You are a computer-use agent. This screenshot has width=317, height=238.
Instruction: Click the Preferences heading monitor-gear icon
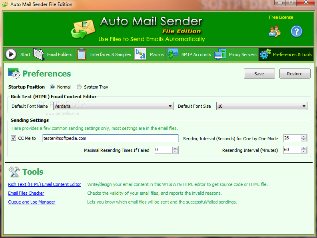click(x=14, y=73)
